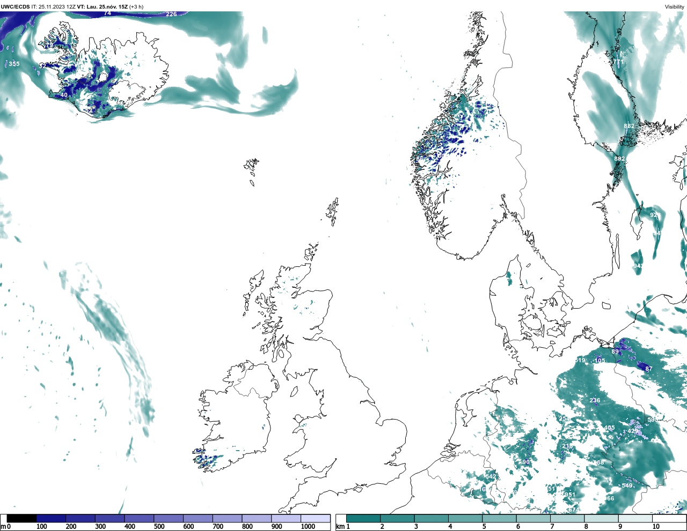Click the '1000' label on the metres legend
This screenshot has width=687, height=531.
point(308,527)
